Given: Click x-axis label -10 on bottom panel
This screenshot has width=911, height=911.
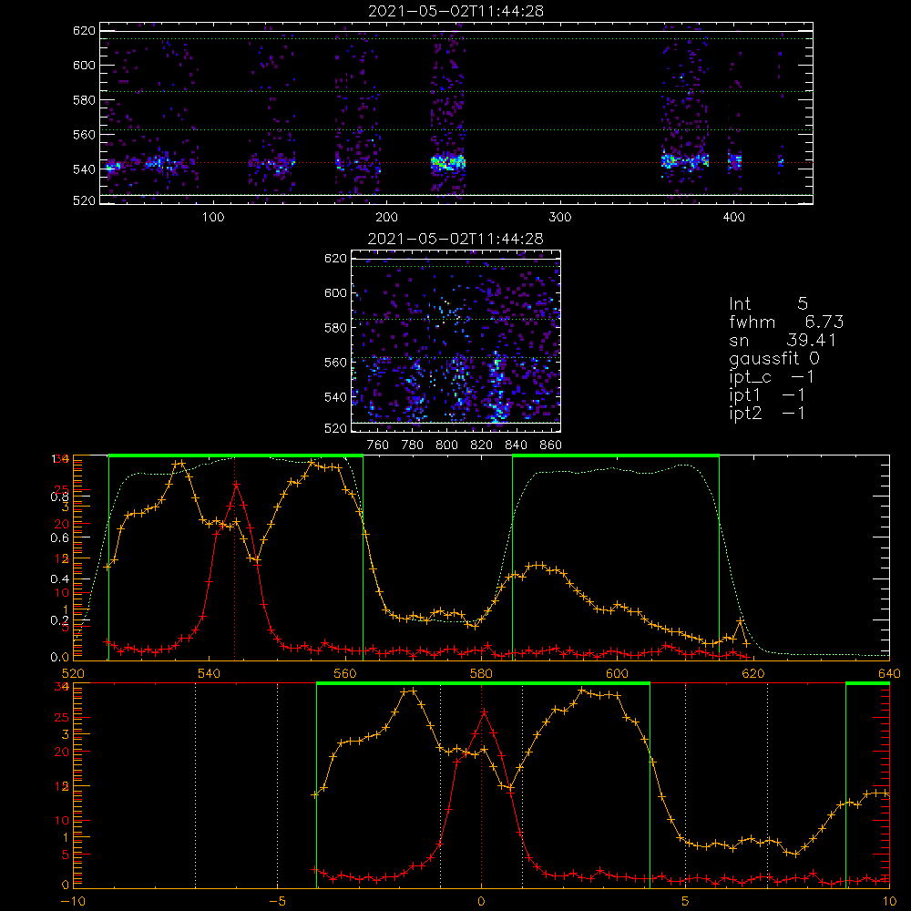Looking at the screenshot, I should [73, 902].
